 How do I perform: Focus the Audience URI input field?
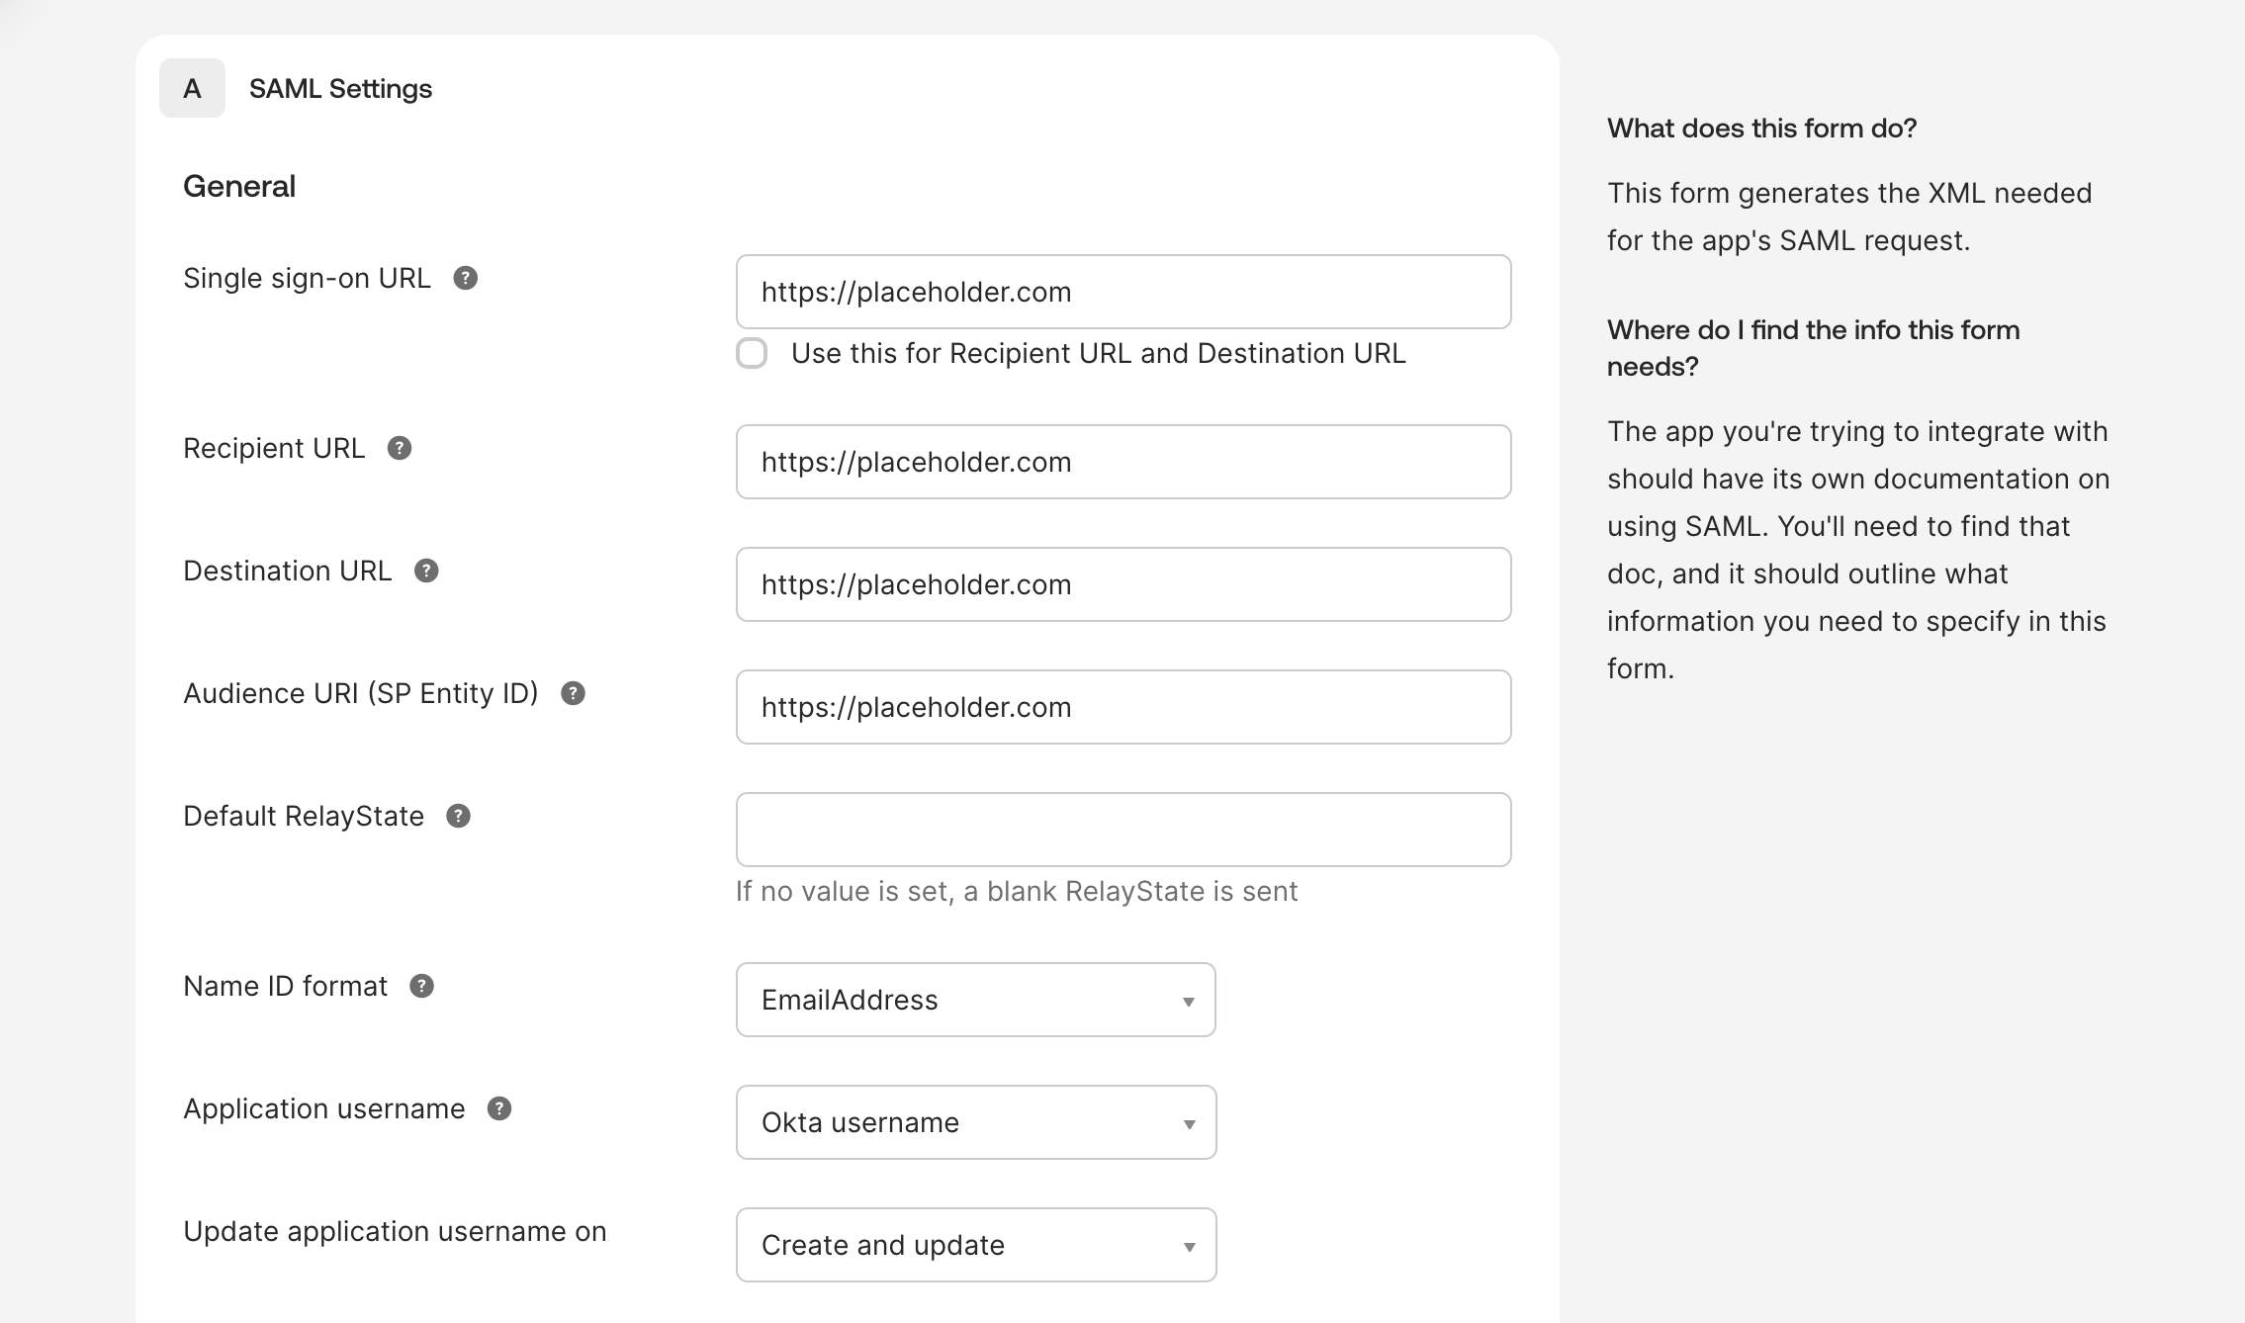1123,707
